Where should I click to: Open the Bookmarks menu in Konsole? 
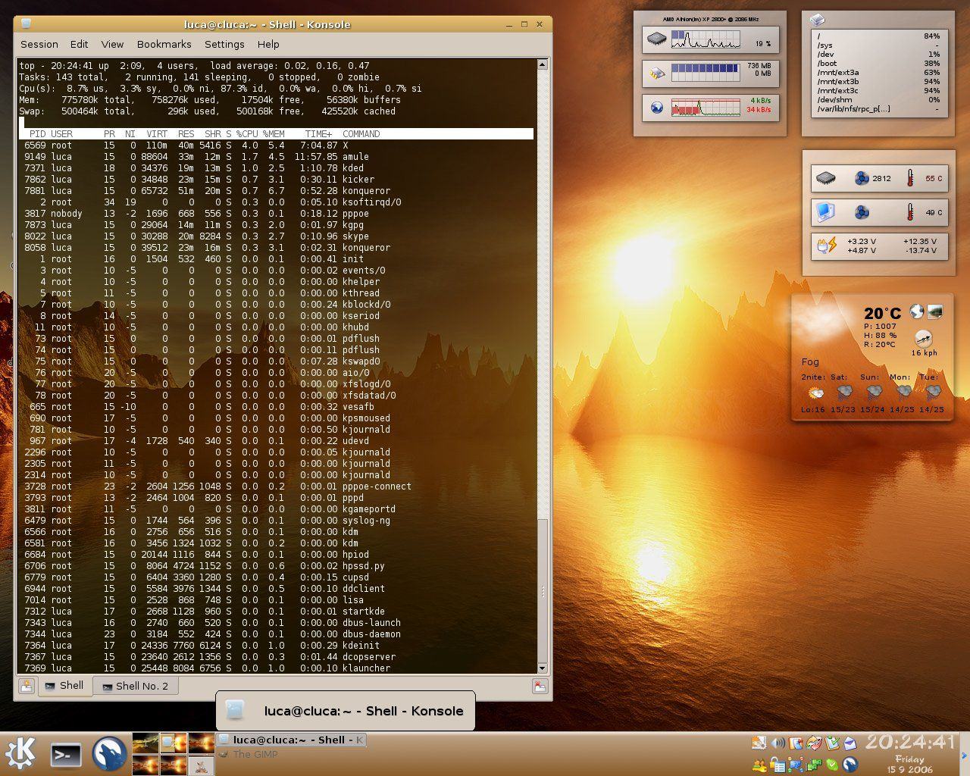[164, 45]
